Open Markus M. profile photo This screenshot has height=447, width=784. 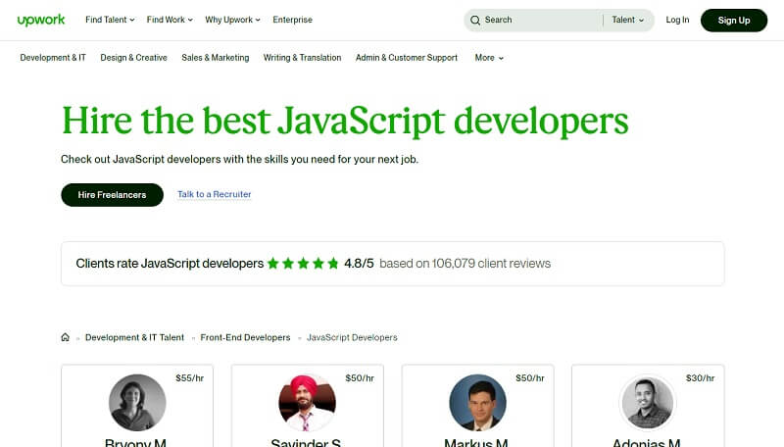pos(477,403)
